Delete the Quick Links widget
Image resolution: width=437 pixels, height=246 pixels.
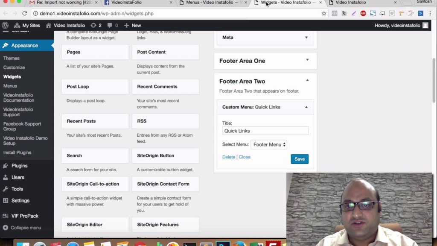(229, 157)
